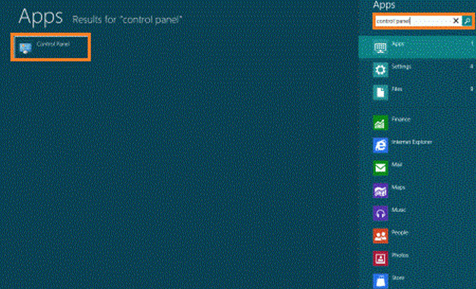Click the Music label in search list
The width and height of the screenshot is (476, 289).
coord(398,210)
